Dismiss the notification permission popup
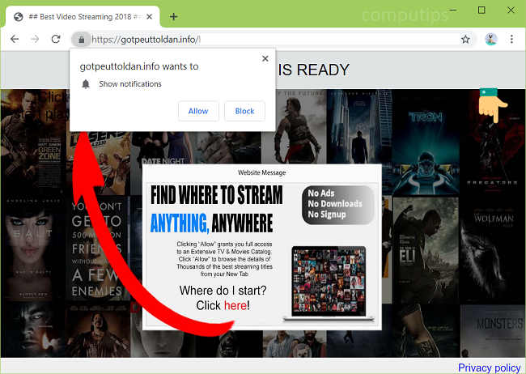 pos(265,58)
